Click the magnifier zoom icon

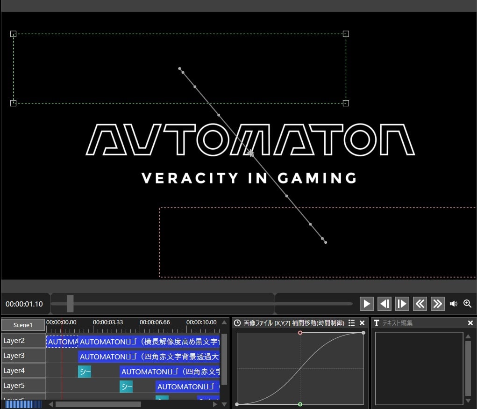[x=468, y=304]
